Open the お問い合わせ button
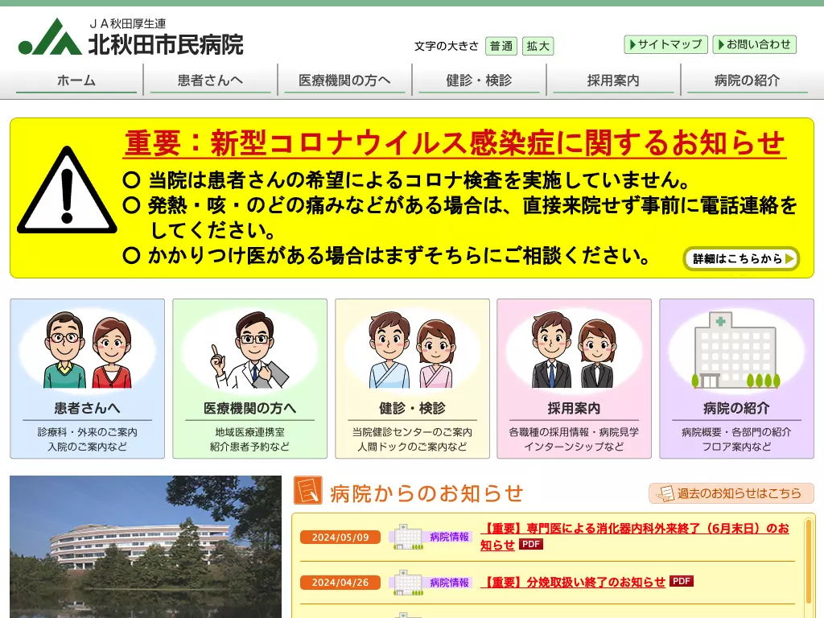This screenshot has height=618, width=824. pos(755,45)
